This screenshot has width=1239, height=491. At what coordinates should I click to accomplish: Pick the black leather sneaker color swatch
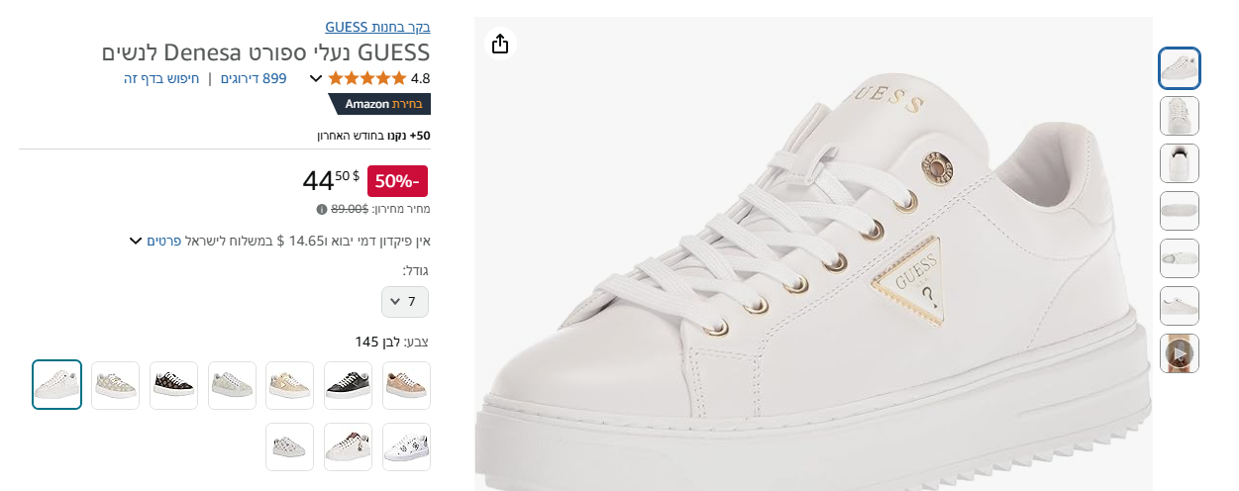pos(348,385)
